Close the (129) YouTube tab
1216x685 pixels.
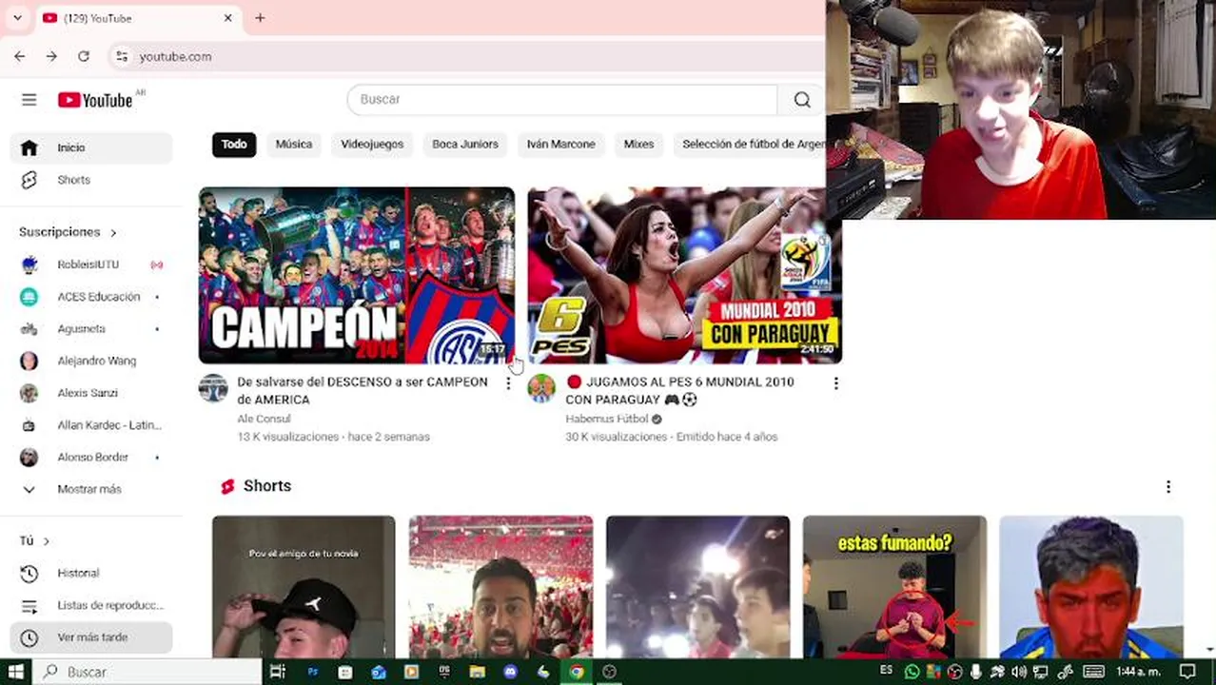228,18
